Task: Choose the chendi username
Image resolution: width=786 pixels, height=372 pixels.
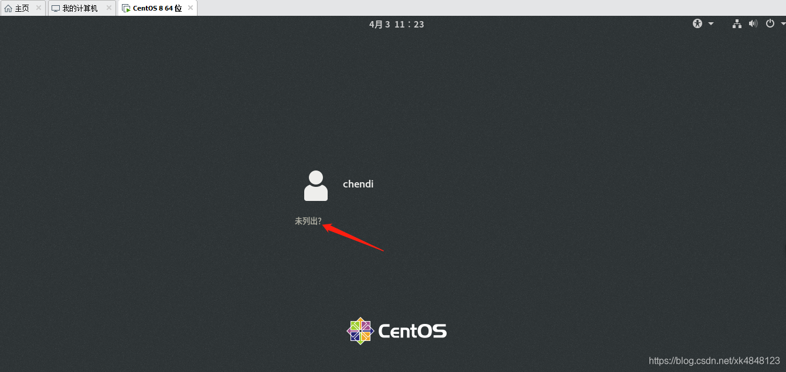Action: pos(358,184)
